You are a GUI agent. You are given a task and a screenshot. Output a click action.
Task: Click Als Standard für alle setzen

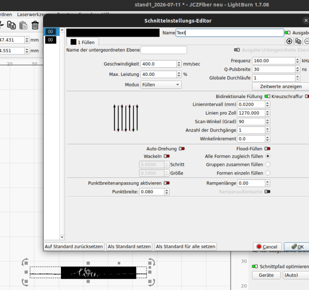pos(185,246)
